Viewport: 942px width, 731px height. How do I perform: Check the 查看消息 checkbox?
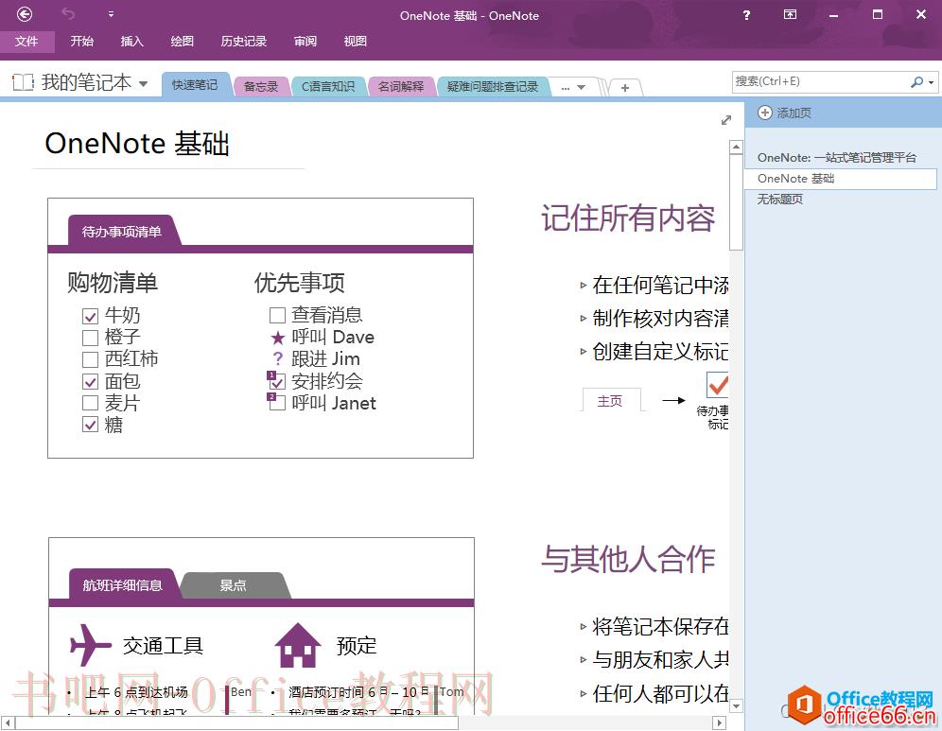[x=277, y=315]
